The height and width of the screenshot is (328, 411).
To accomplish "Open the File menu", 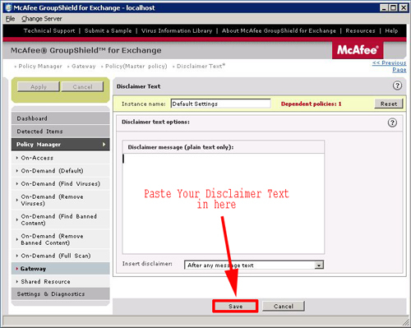I will 10,19.
